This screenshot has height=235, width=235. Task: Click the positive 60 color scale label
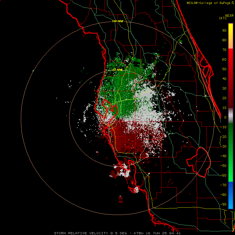pos(224,59)
